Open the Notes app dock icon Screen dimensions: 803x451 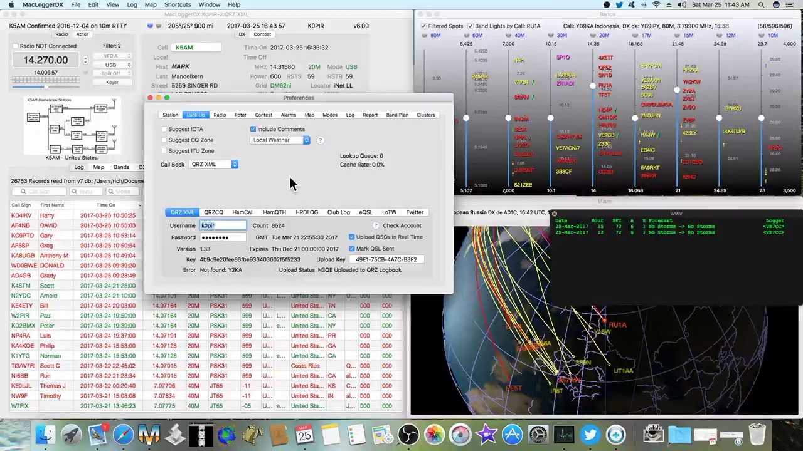coord(331,434)
